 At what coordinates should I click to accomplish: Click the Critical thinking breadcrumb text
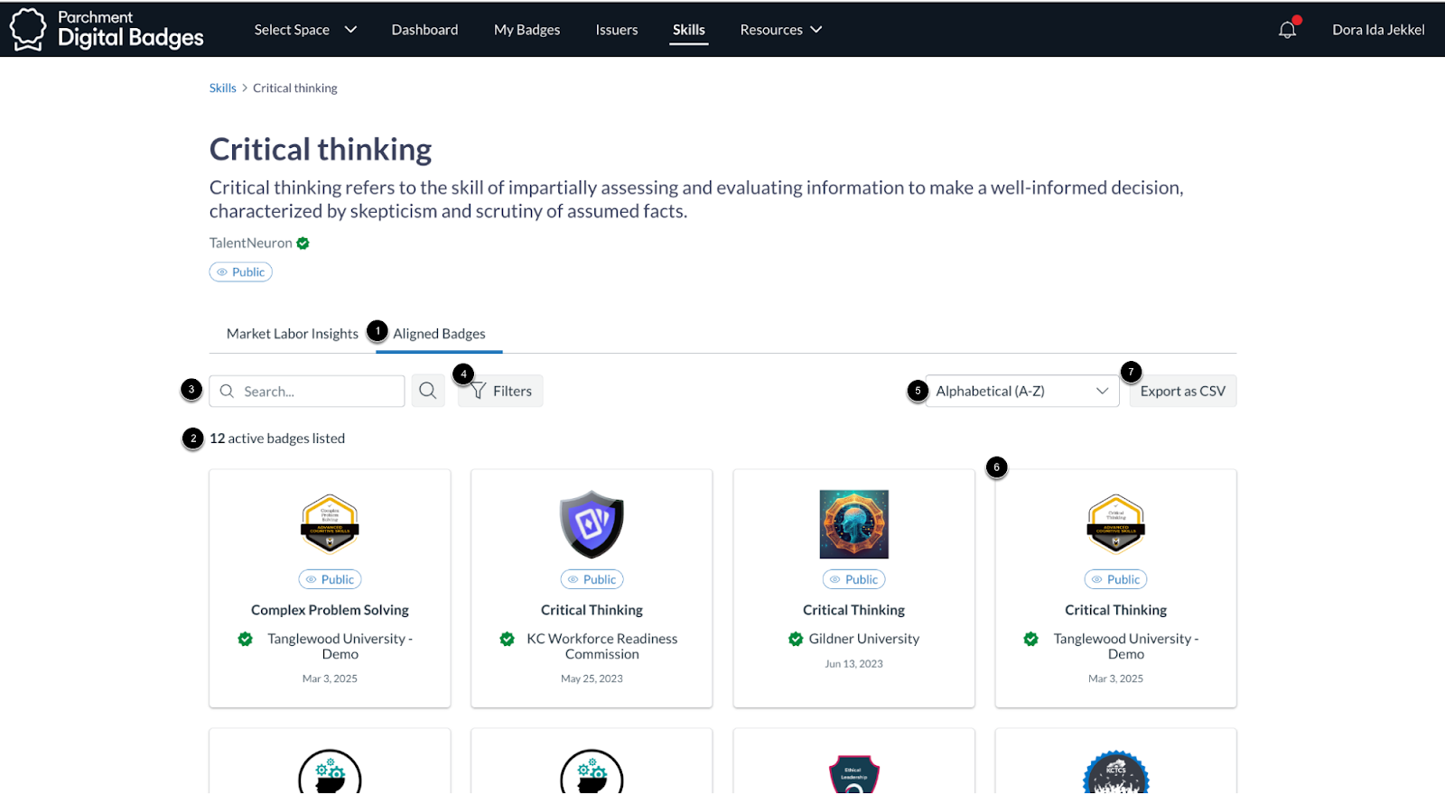coord(295,88)
